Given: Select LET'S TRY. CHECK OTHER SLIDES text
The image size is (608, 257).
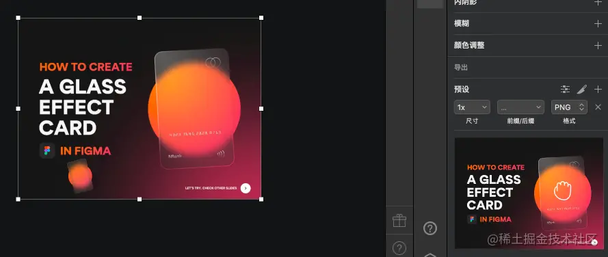Looking at the screenshot, I should [211, 189].
